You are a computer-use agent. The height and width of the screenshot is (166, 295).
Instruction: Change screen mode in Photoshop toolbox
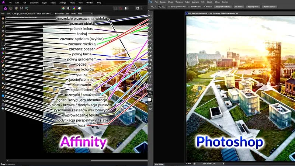tap(150, 109)
